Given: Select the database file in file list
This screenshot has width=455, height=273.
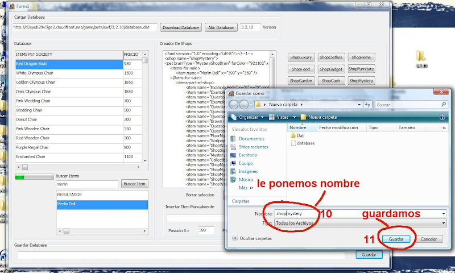Looking at the screenshot, I should coord(303,143).
